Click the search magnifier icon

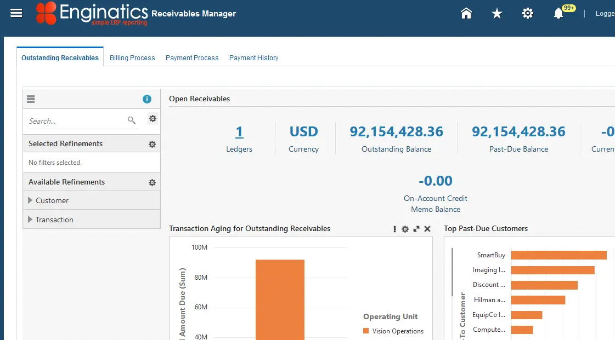(x=132, y=120)
